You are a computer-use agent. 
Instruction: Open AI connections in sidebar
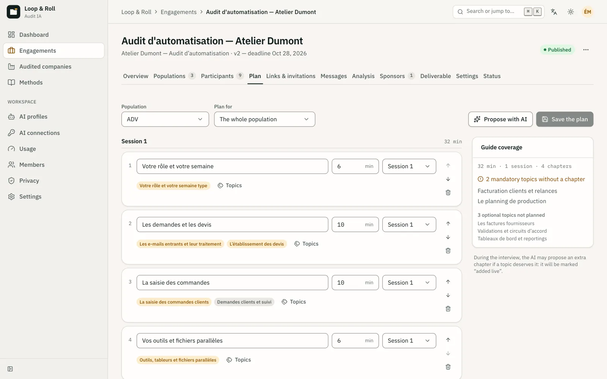tap(53, 133)
